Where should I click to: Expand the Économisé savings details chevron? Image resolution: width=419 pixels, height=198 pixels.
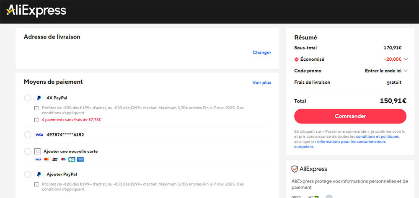tap(406, 59)
